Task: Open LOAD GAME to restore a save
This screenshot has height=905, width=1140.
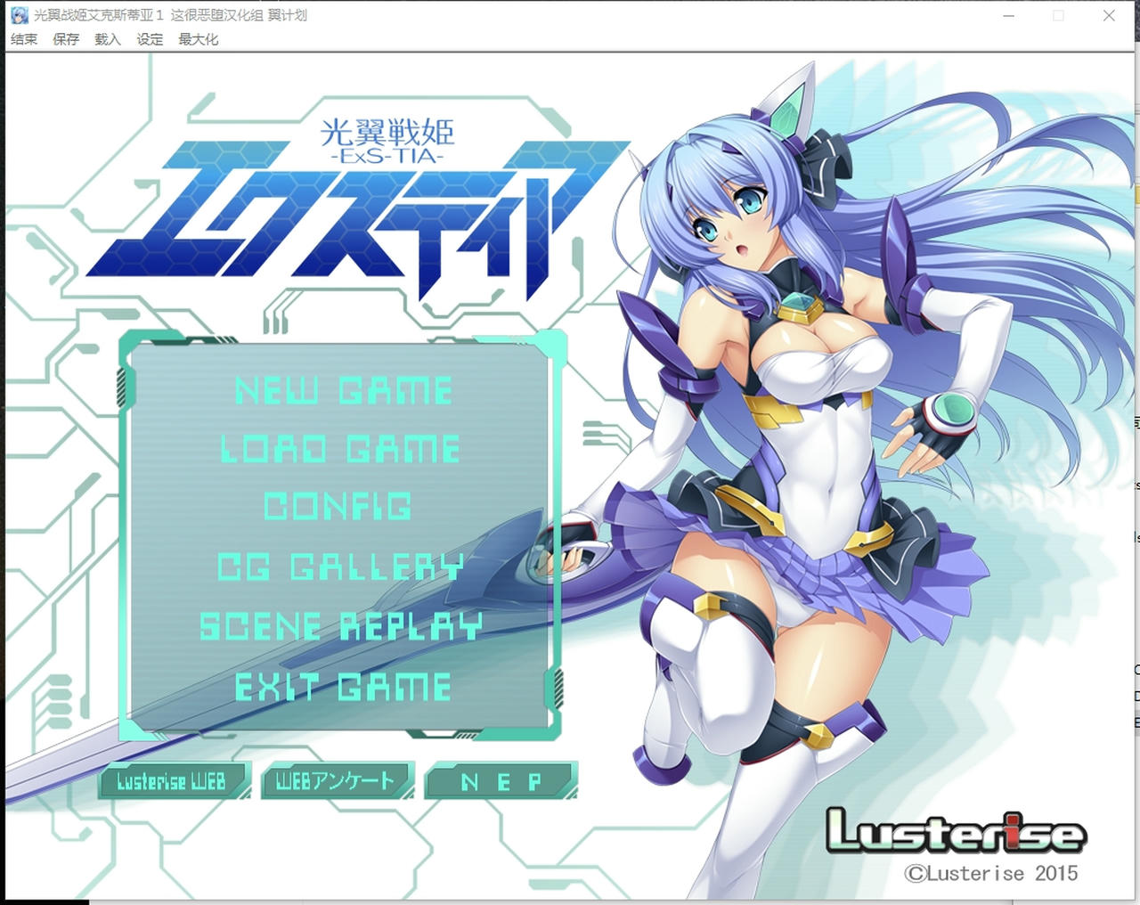Action: pos(342,449)
